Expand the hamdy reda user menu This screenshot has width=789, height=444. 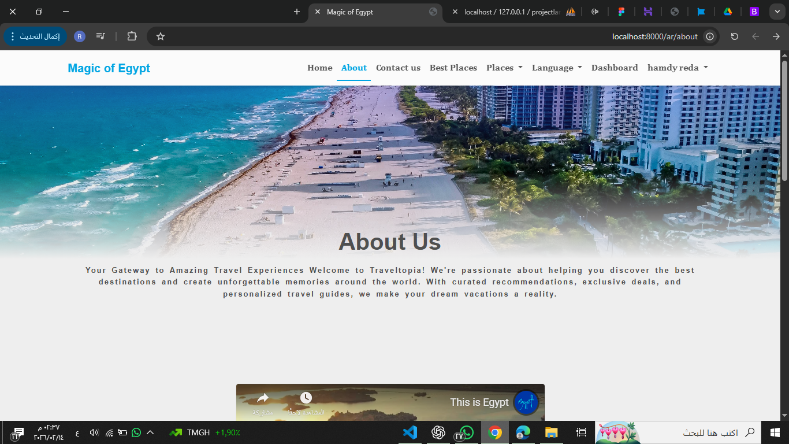pos(678,68)
